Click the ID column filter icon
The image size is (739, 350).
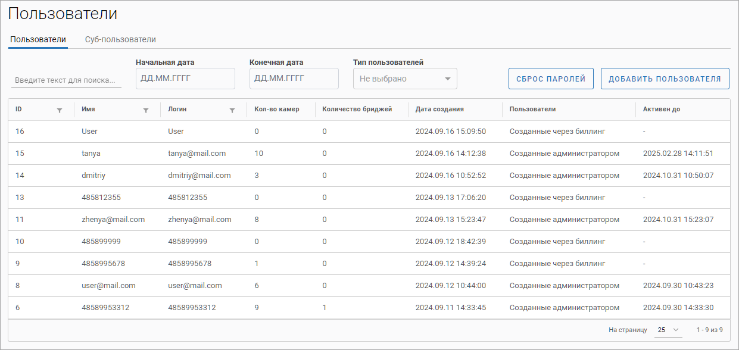[59, 110]
